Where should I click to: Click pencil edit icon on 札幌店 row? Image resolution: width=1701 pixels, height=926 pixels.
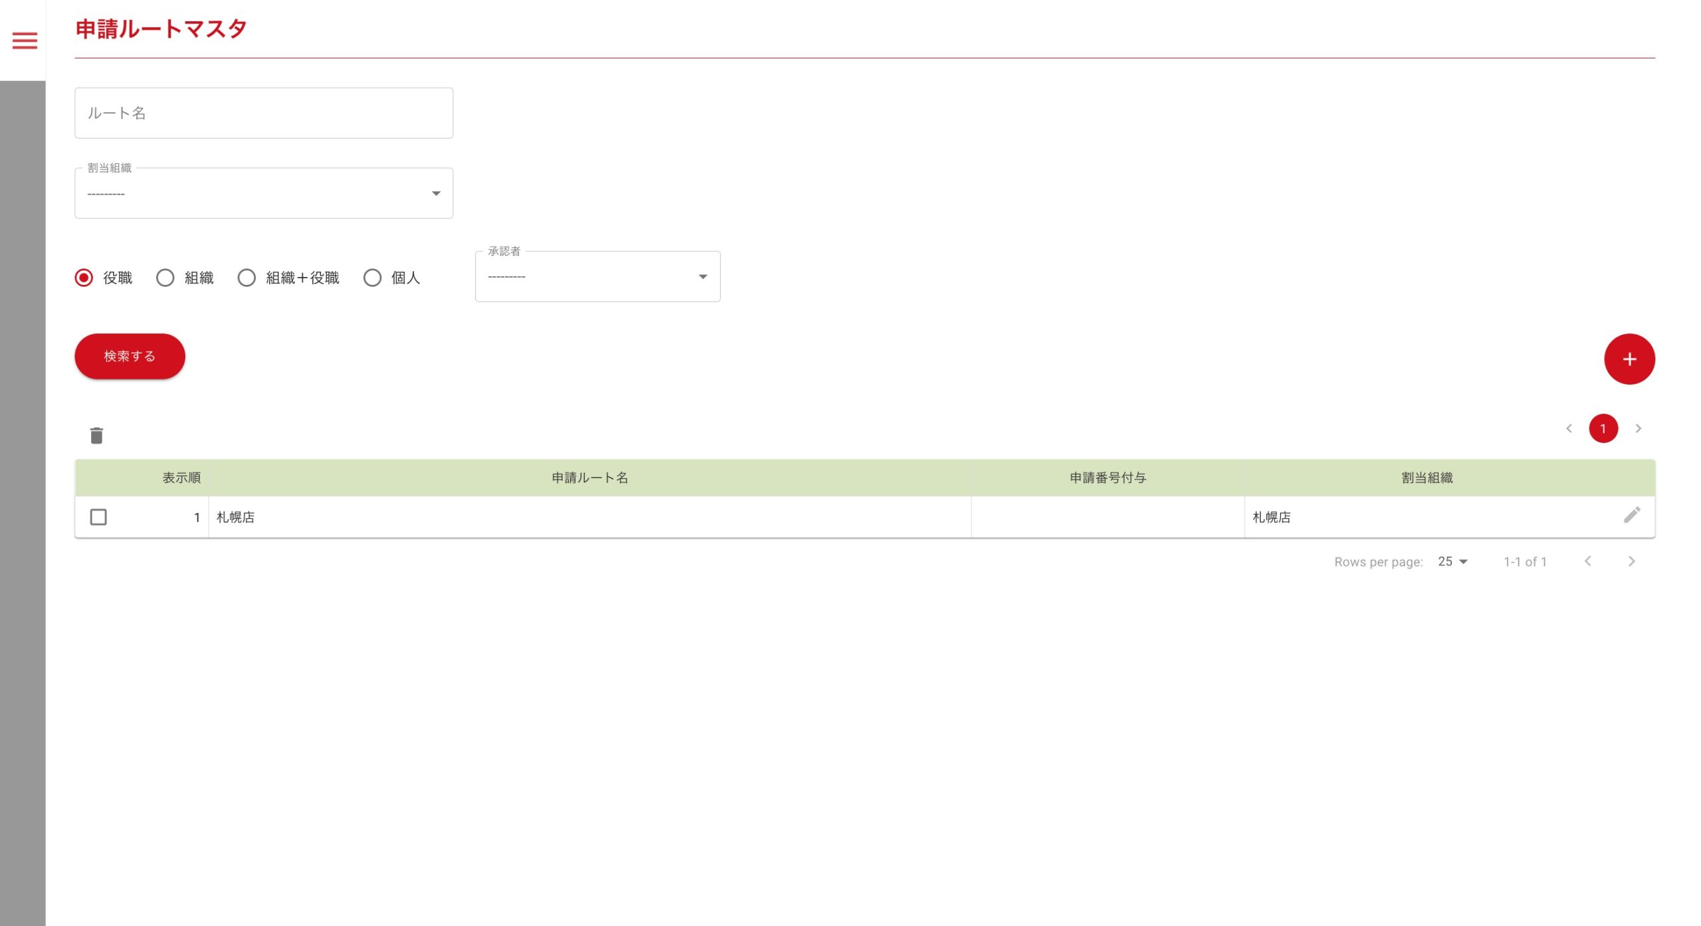click(1631, 515)
